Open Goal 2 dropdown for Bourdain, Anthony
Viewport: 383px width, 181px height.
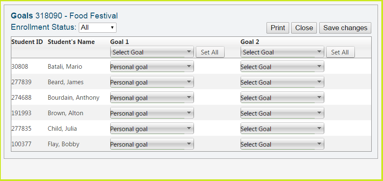tap(282, 98)
